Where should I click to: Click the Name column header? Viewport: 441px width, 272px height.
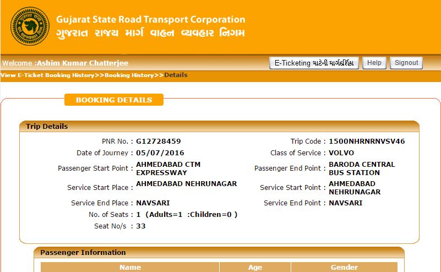tap(130, 267)
